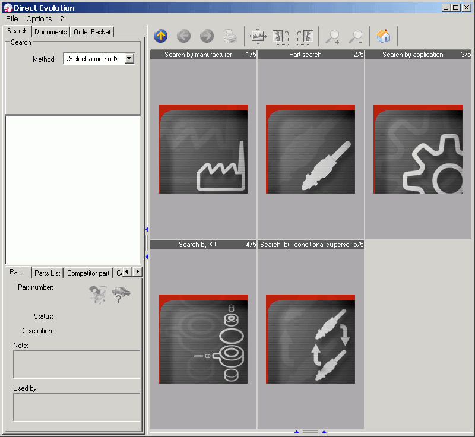Click the left tab scroll arrow

click(x=128, y=271)
